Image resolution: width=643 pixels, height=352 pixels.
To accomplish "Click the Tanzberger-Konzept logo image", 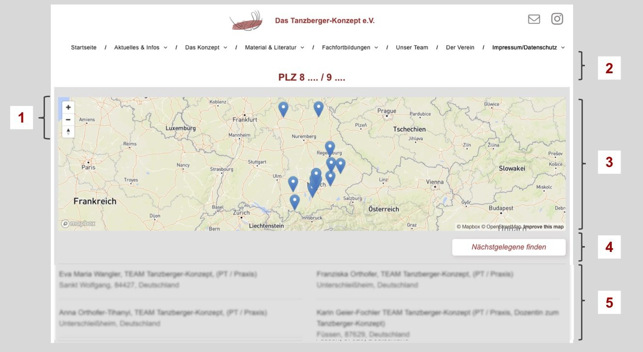I will (x=246, y=21).
